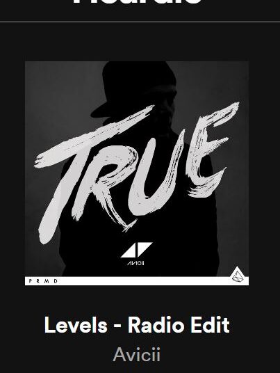The width and height of the screenshot is (280, 373).
Task: Click the PRMD label text on cover
Action: [x=43, y=281]
